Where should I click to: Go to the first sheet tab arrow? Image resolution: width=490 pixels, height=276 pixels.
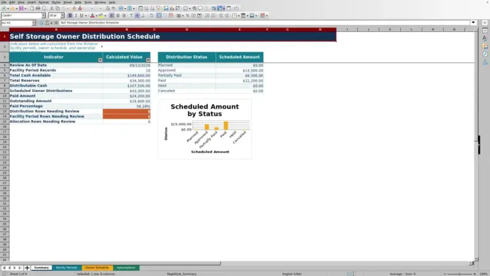point(4,268)
